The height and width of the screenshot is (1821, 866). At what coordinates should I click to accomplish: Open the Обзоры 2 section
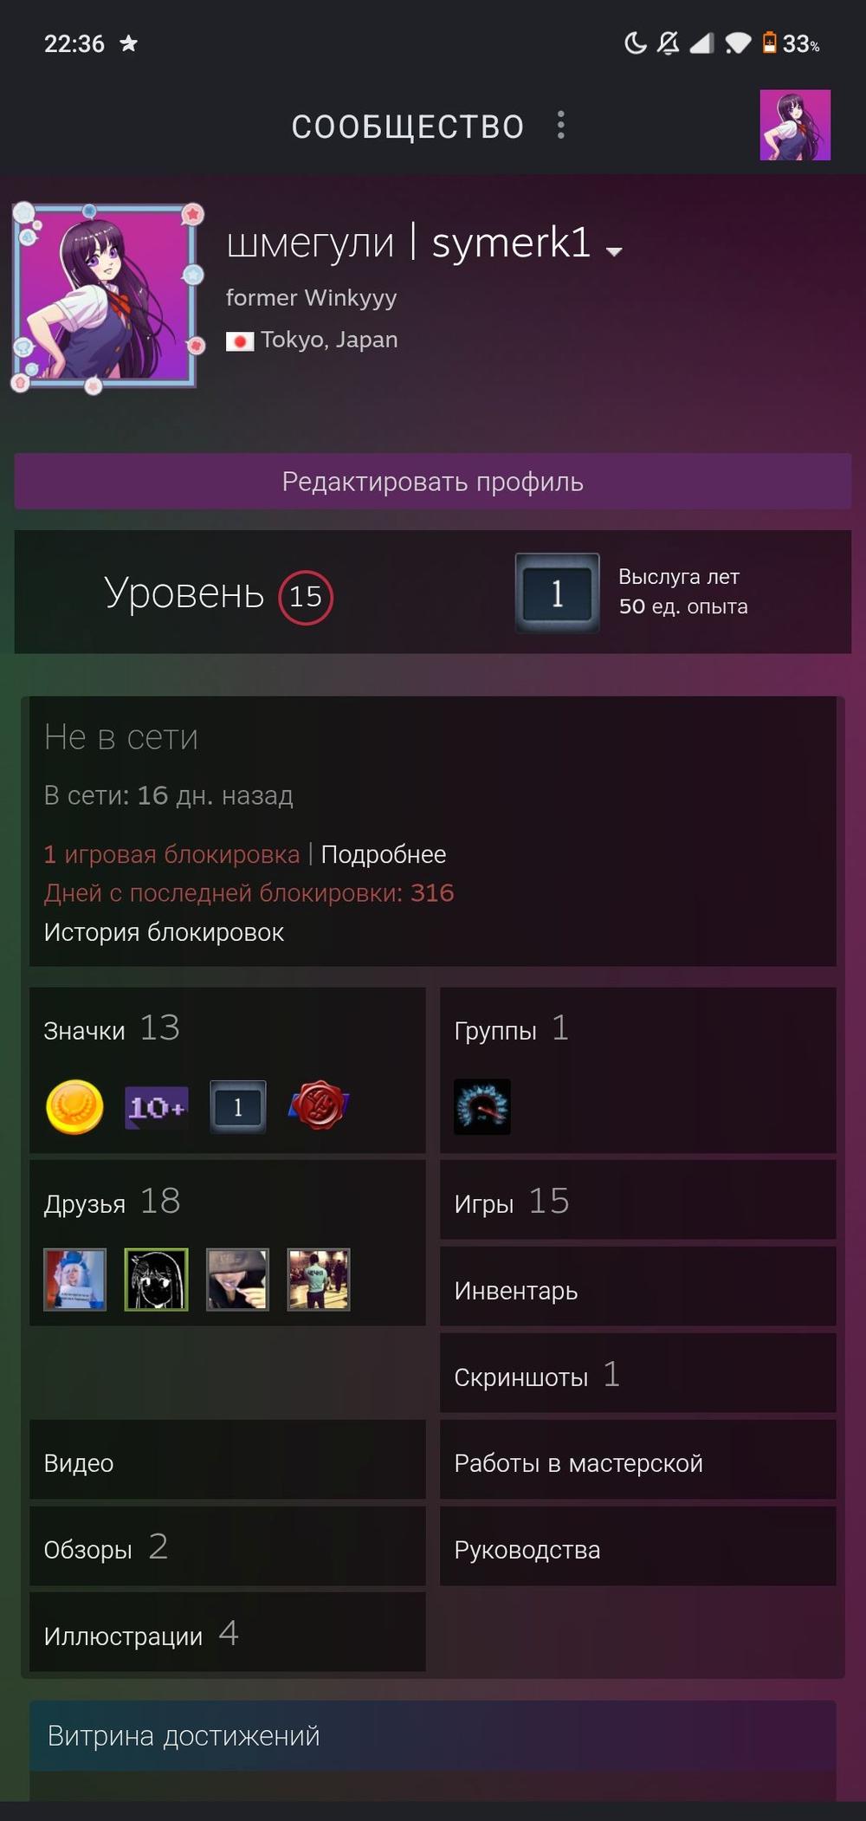(x=228, y=1546)
